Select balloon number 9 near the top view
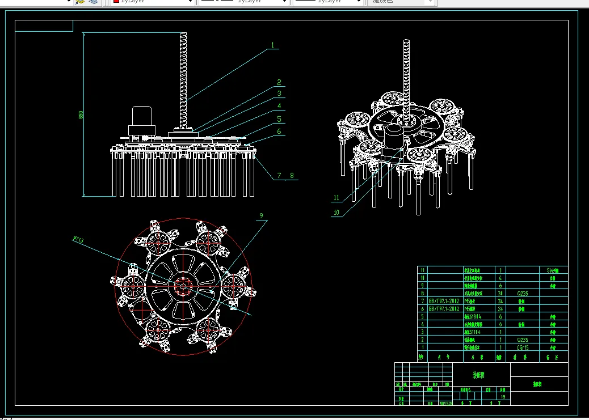Viewport: 589px width, 420px height. pyautogui.click(x=262, y=216)
